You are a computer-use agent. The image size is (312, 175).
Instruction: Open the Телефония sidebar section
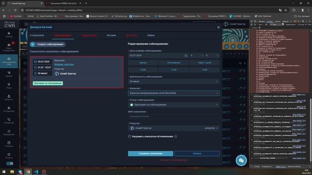click(x=9, y=121)
